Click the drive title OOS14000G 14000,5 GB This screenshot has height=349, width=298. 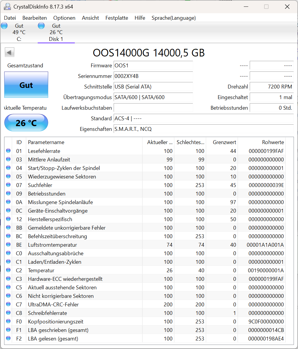[x=149, y=53]
